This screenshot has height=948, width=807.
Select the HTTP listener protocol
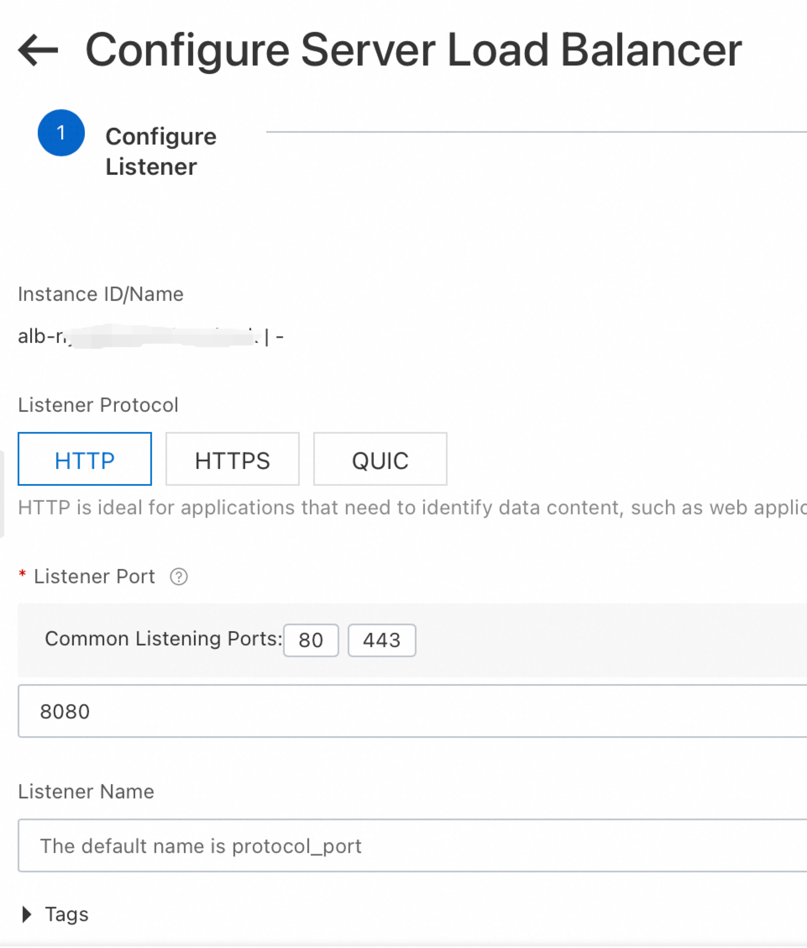[x=84, y=459]
